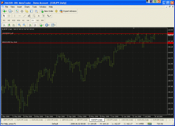This screenshot has height=126, width=175.
Task: Toggle Chart Shift button
Action: point(35,25)
